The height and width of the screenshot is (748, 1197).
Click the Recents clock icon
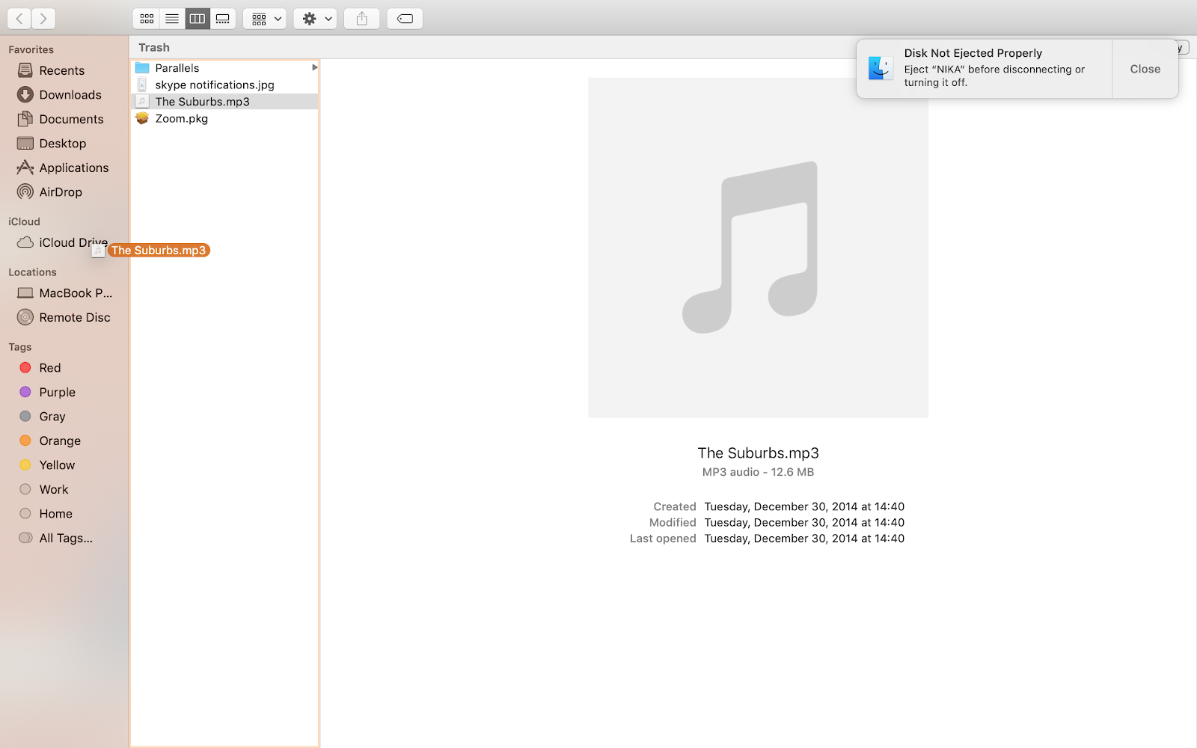(25, 70)
